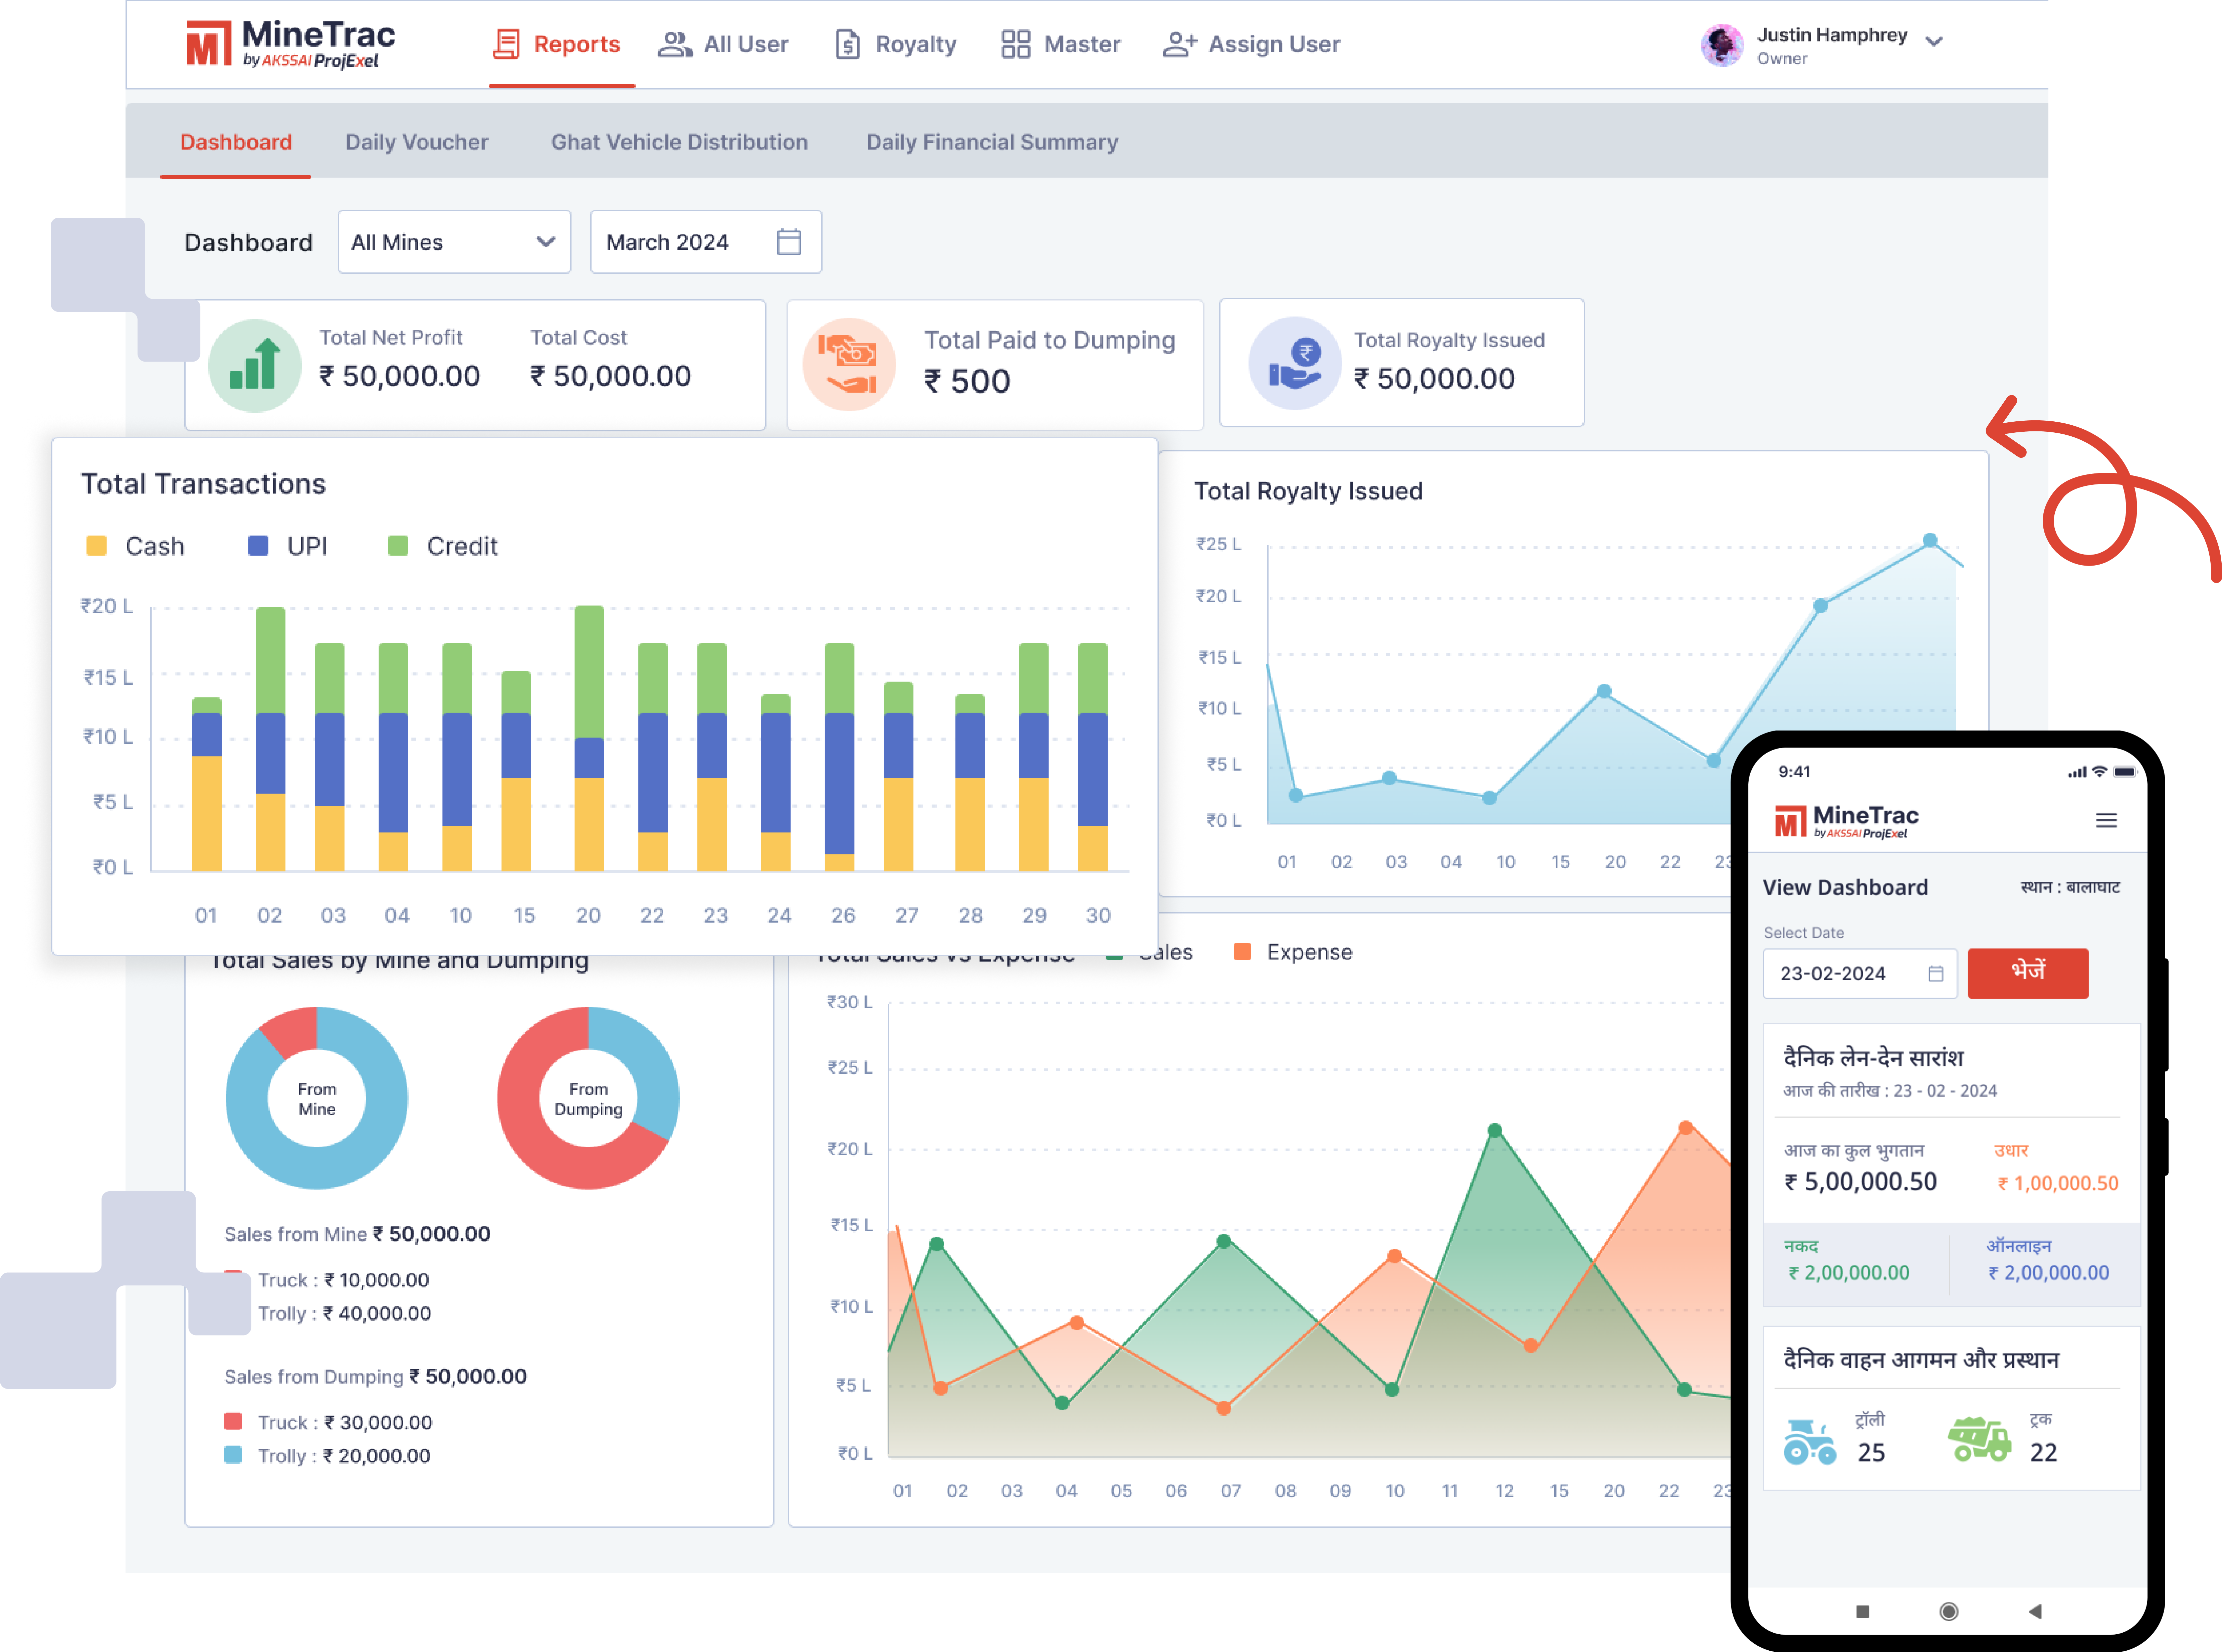Open the All Mines dropdown
The image size is (2232, 1652).
[x=454, y=242]
